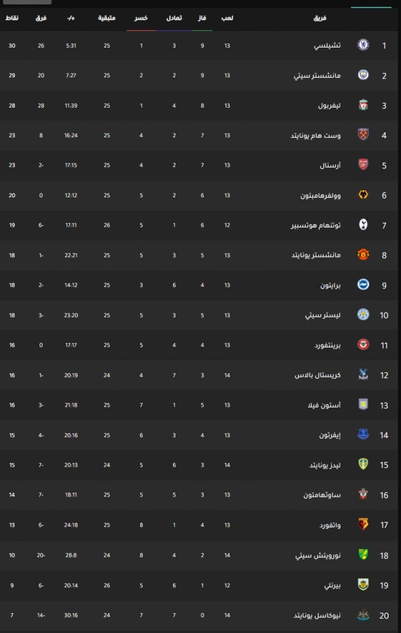Image resolution: width=401 pixels, height=633 pixels.
Task: Click the Manchester City crest icon
Action: 363,75
